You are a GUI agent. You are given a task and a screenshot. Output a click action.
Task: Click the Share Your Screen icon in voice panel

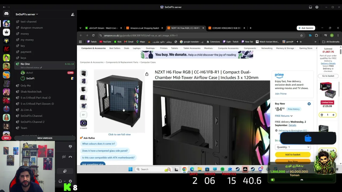pos(70,146)
